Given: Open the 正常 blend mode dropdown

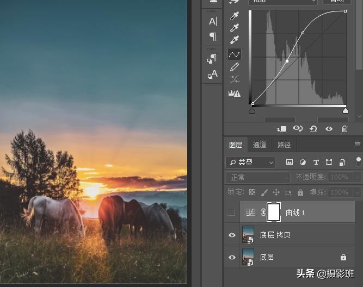Looking at the screenshot, I should click(x=258, y=177).
